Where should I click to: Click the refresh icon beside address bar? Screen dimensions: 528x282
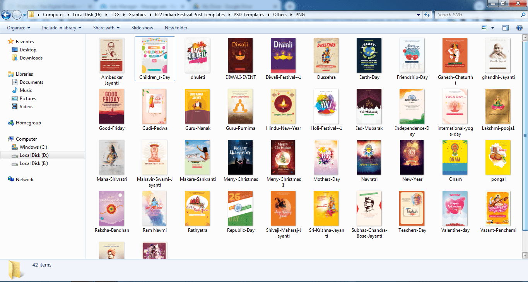[427, 15]
